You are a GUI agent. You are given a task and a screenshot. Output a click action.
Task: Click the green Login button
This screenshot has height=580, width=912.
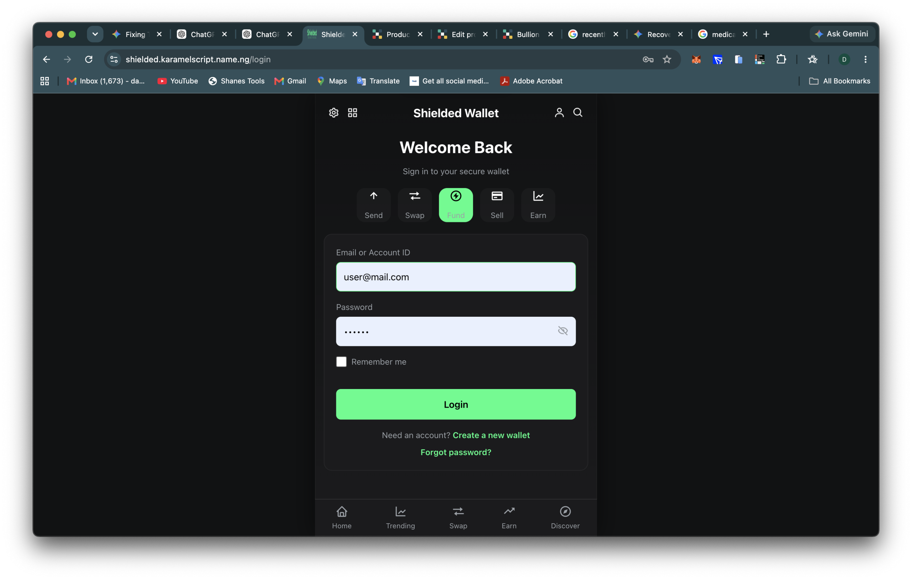click(x=456, y=404)
